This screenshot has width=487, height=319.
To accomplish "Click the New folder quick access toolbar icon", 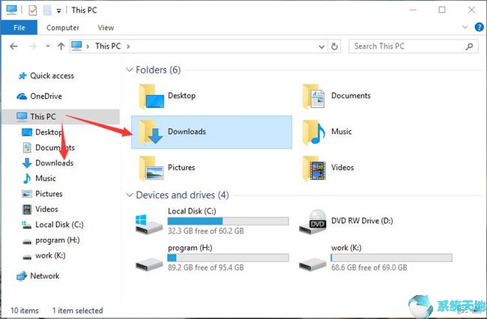I will click(47, 10).
